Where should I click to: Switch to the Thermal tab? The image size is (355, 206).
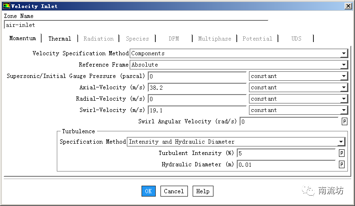click(60, 39)
